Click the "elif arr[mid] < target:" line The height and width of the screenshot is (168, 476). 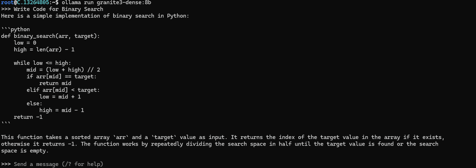(63, 90)
